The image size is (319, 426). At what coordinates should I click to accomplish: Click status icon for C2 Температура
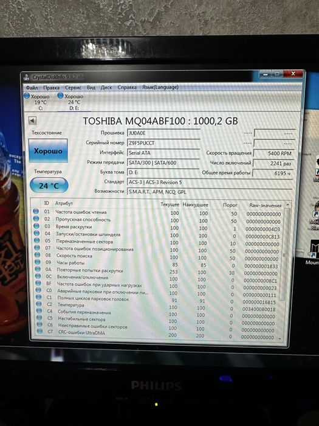coord(39,304)
